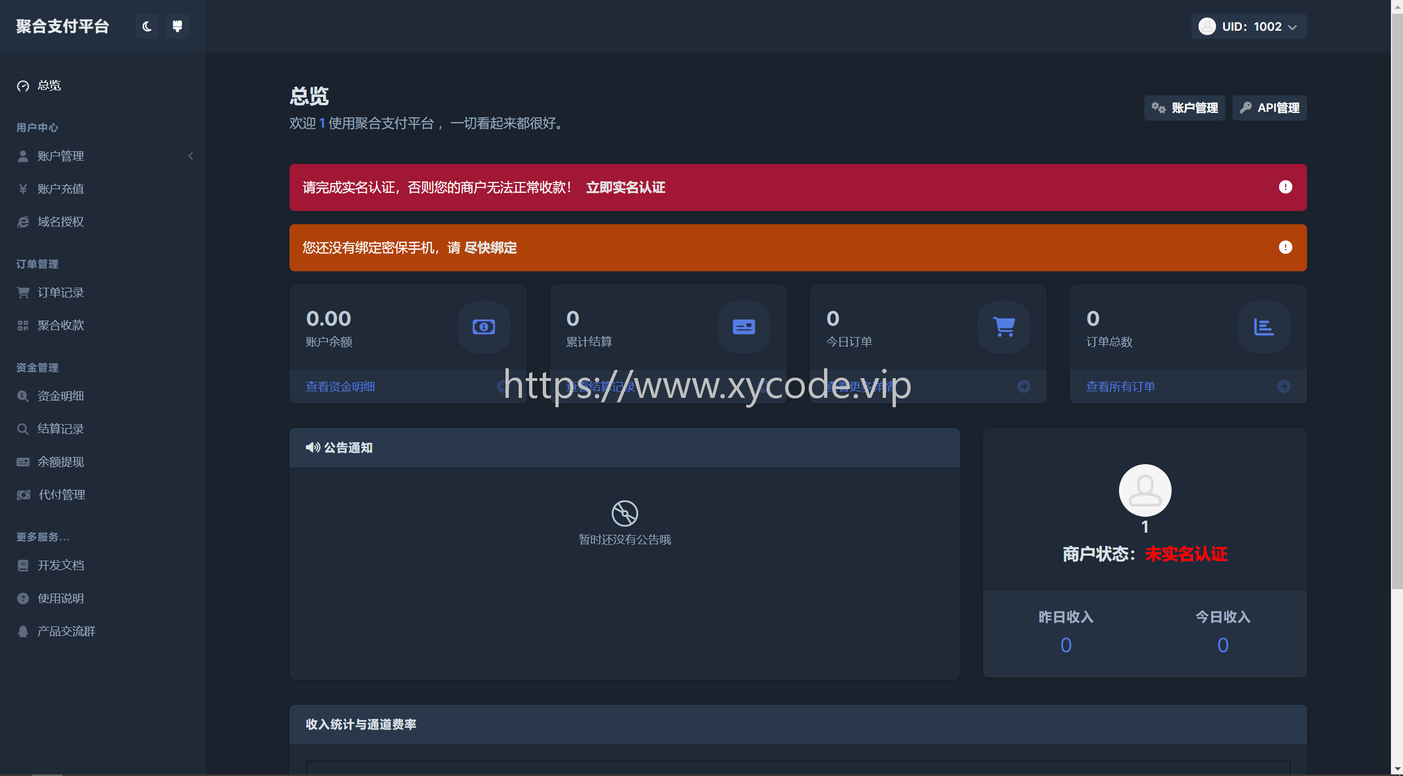
Task: Click the exclamation icon in the red alert
Action: tap(1285, 187)
